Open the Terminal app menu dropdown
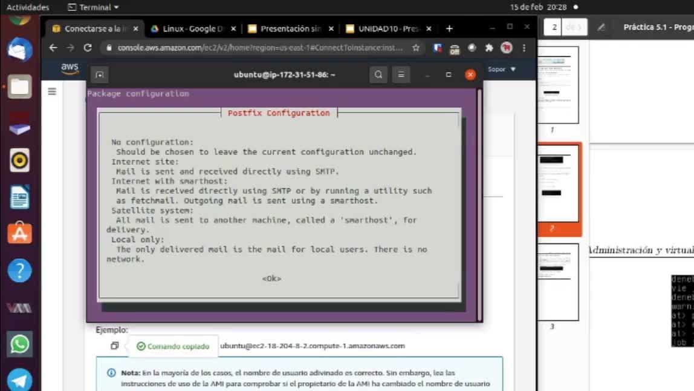This screenshot has width=694, height=391. click(x=93, y=7)
